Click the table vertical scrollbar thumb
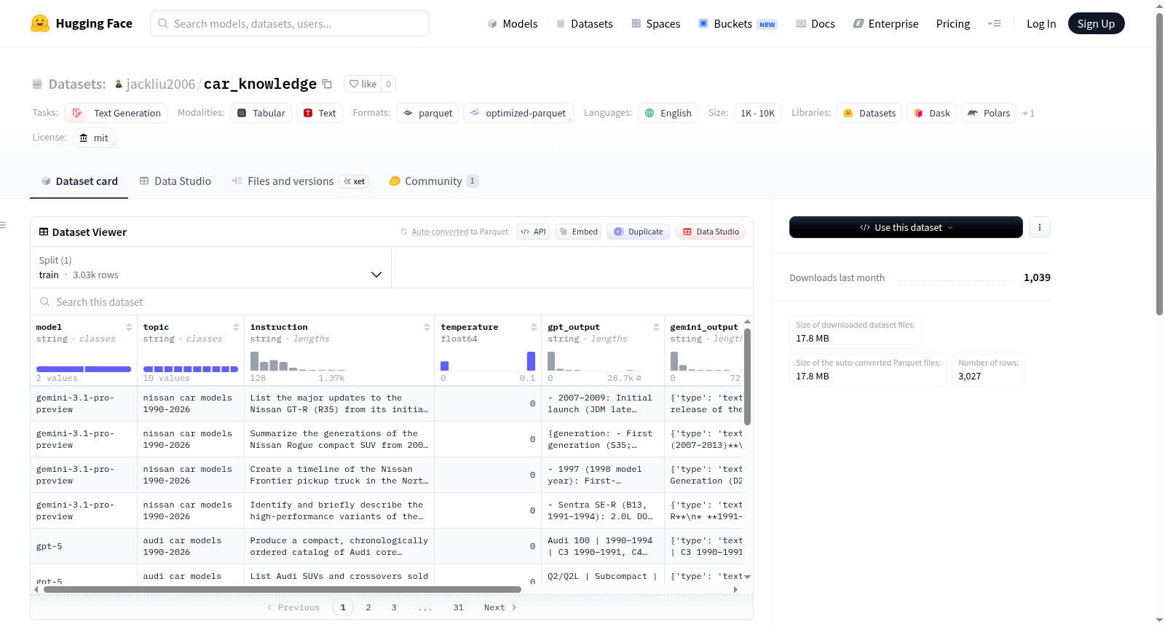Viewport: 1165px width, 627px height. [747, 376]
